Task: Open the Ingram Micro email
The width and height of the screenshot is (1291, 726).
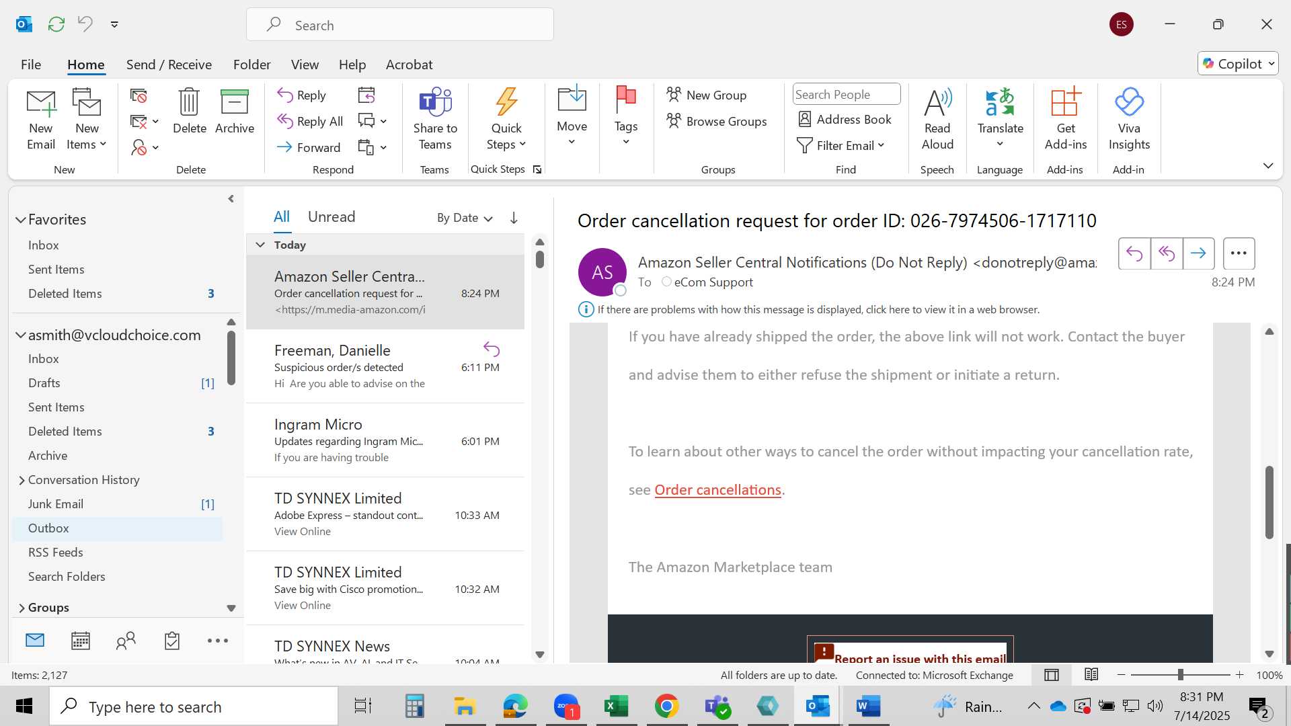Action: (x=385, y=440)
